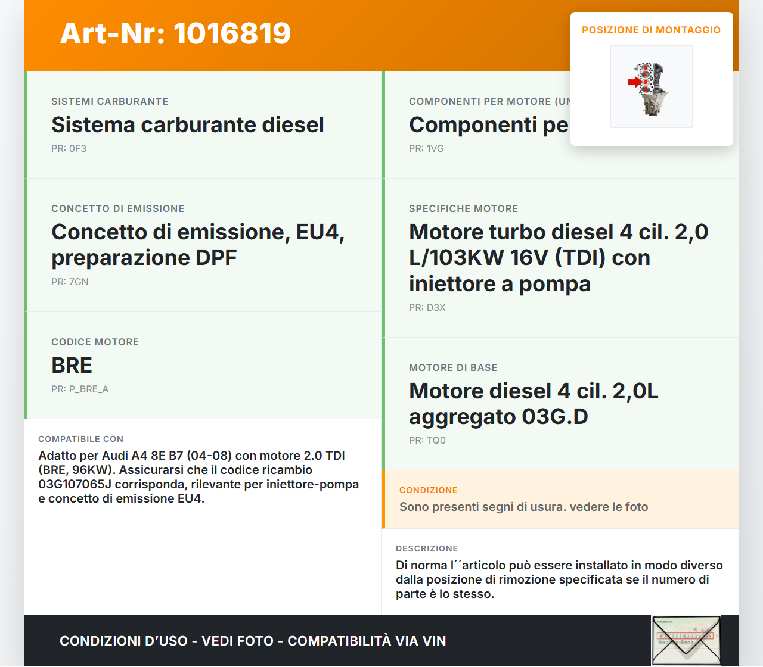Image resolution: width=763 pixels, height=667 pixels.
Task: Click the Art-Nr: 1016819 title
Action: pyautogui.click(x=175, y=33)
